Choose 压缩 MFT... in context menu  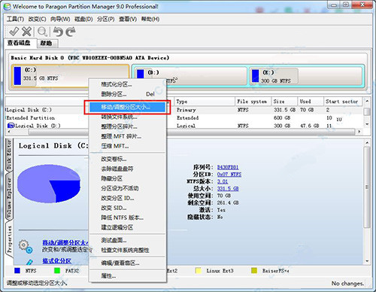tap(128, 146)
